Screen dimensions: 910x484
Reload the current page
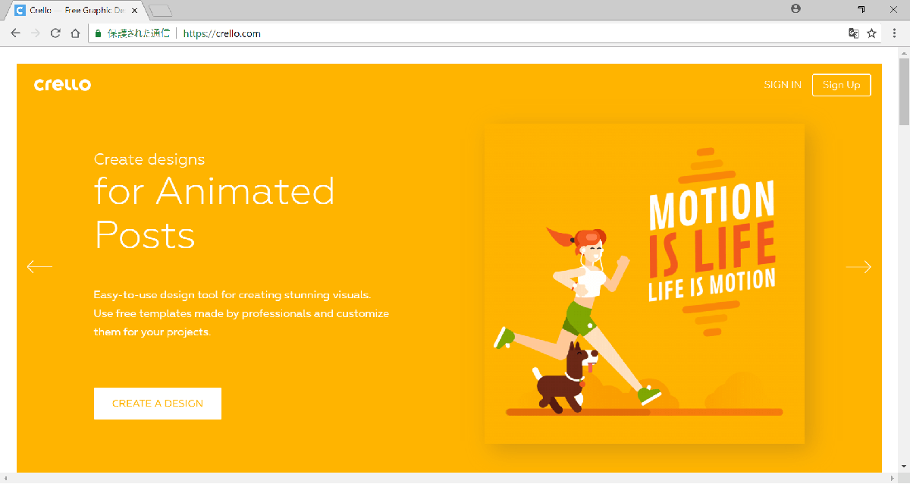[x=55, y=33]
